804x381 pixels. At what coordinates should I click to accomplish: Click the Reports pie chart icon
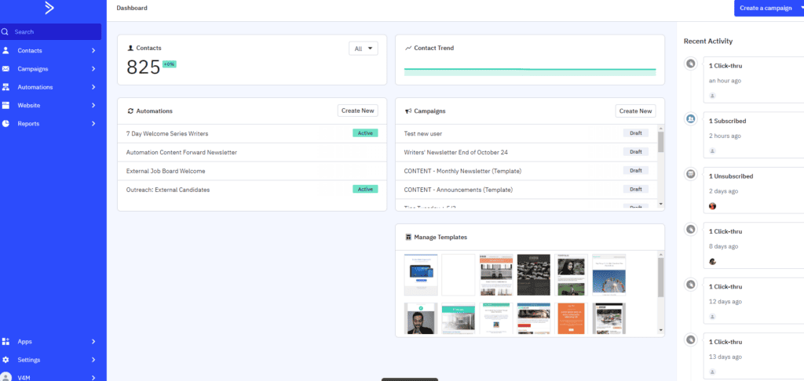(x=5, y=123)
